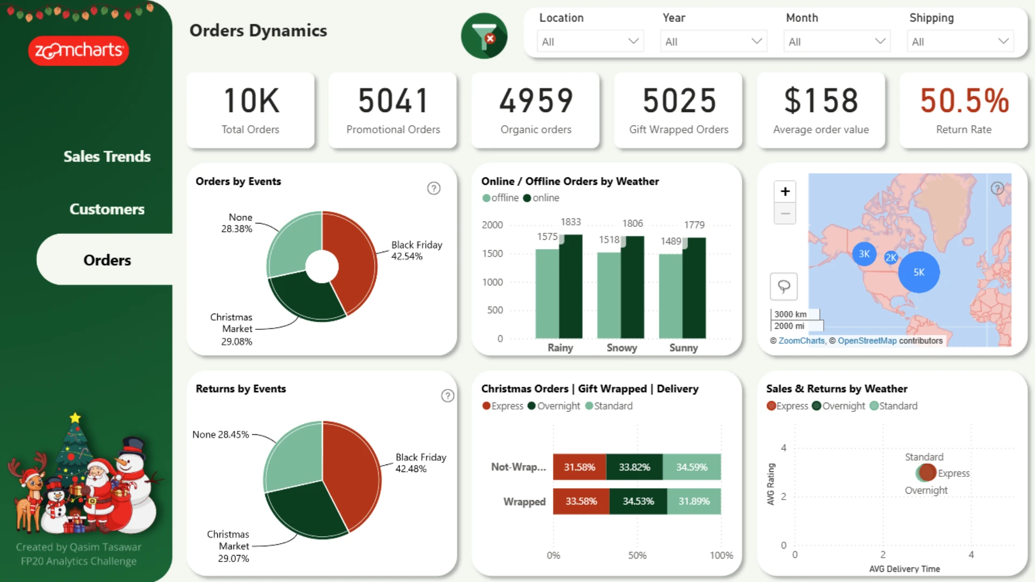Open the OpenStreetMap contributors link
The width and height of the screenshot is (1035, 582).
point(867,341)
